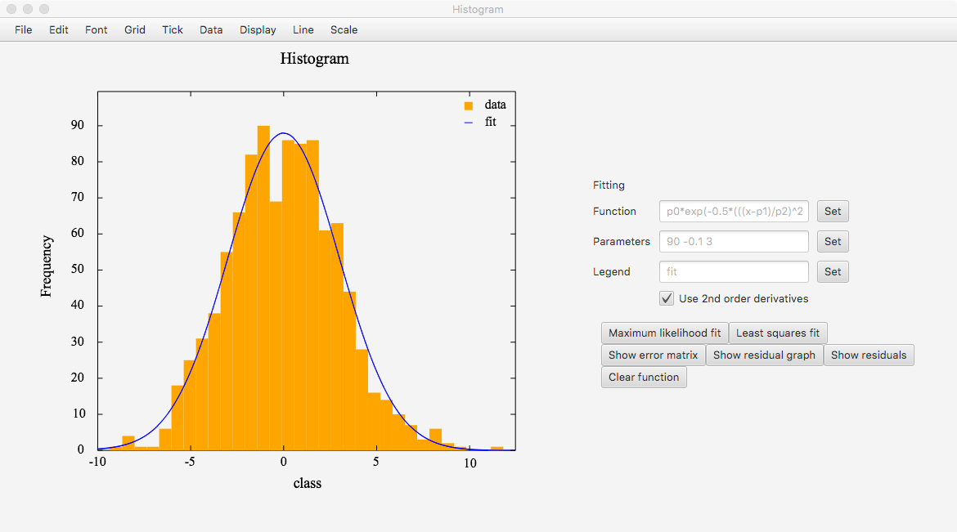This screenshot has width=957, height=532.
Task: Click the orange data legend swatch
Action: [467, 105]
